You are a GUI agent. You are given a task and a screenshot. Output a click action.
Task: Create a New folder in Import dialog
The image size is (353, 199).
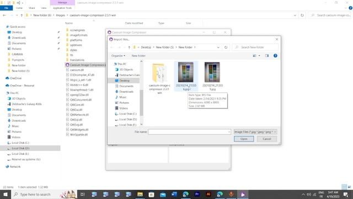tap(138, 56)
